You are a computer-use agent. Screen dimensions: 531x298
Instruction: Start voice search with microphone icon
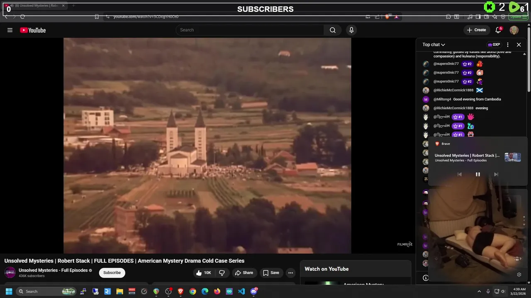351,30
